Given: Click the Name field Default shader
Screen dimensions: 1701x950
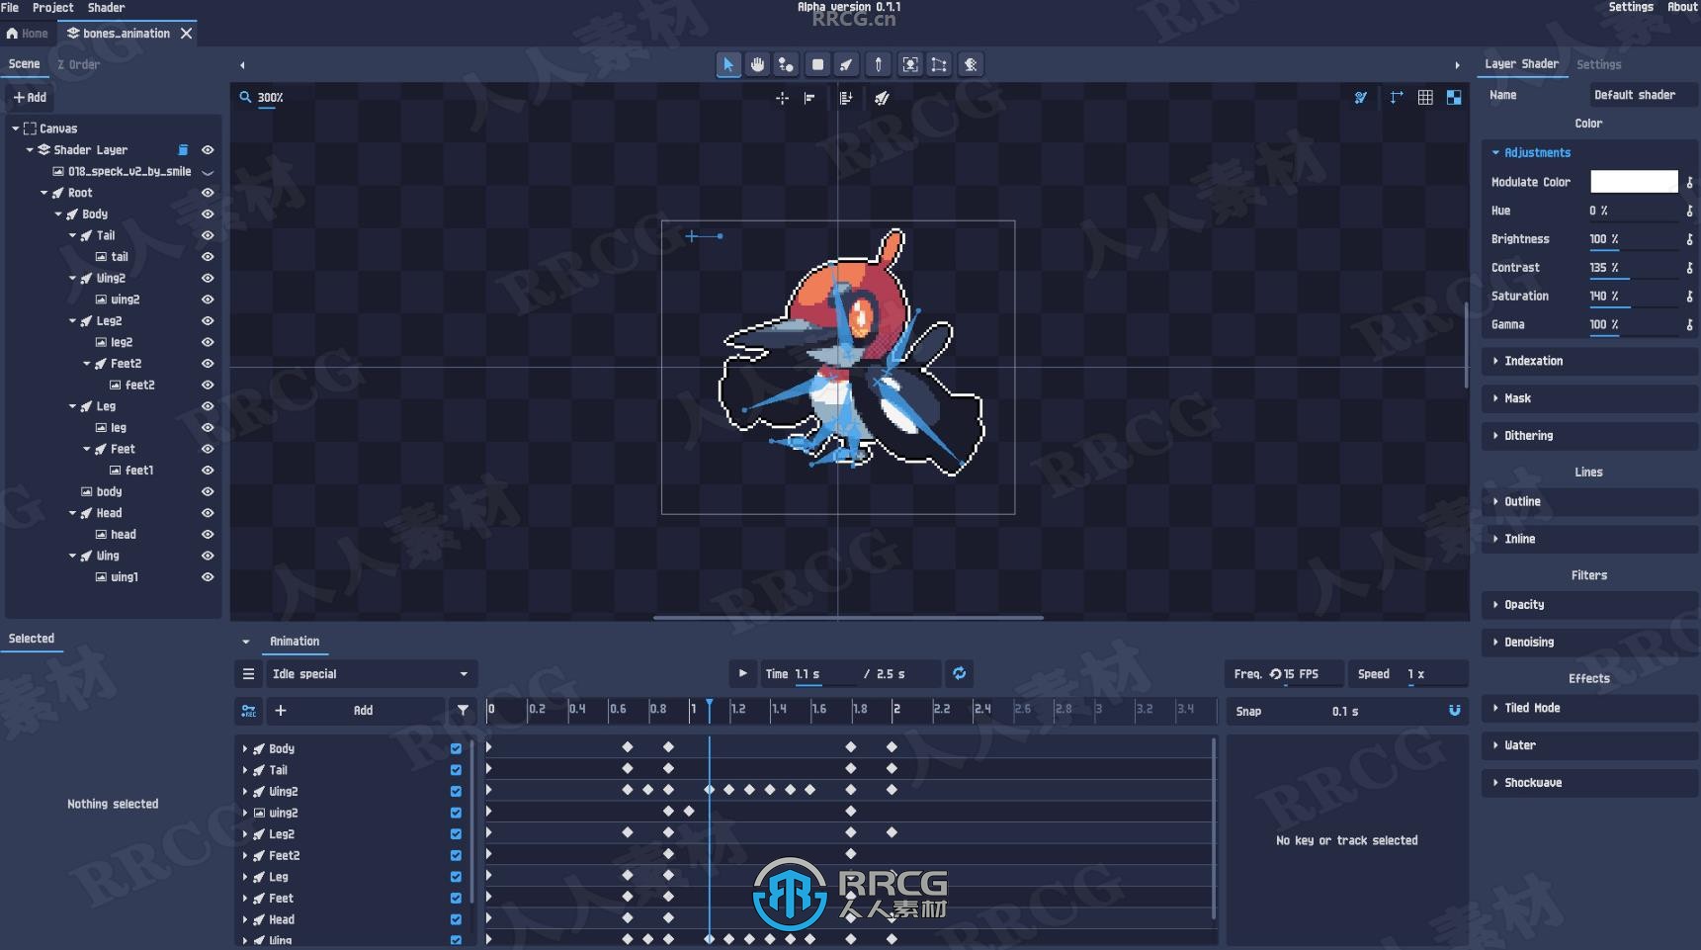Looking at the screenshot, I should pyautogui.click(x=1641, y=96).
